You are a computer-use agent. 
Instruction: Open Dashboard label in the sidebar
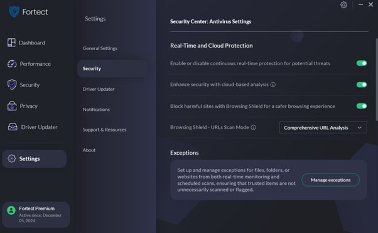32,43
